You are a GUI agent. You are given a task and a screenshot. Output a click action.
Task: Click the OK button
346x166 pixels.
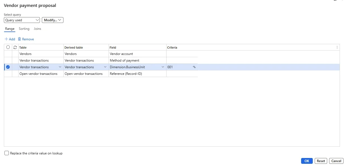307,161
